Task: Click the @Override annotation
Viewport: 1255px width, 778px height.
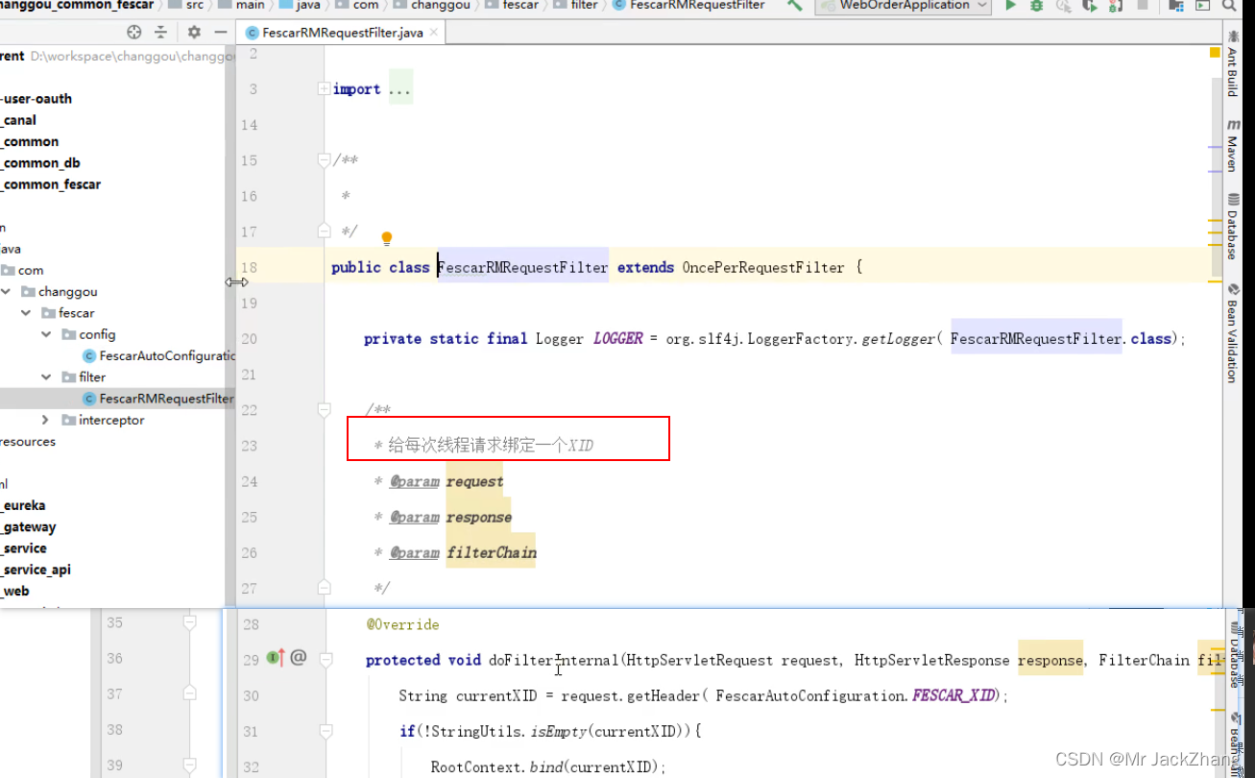Action: [402, 624]
